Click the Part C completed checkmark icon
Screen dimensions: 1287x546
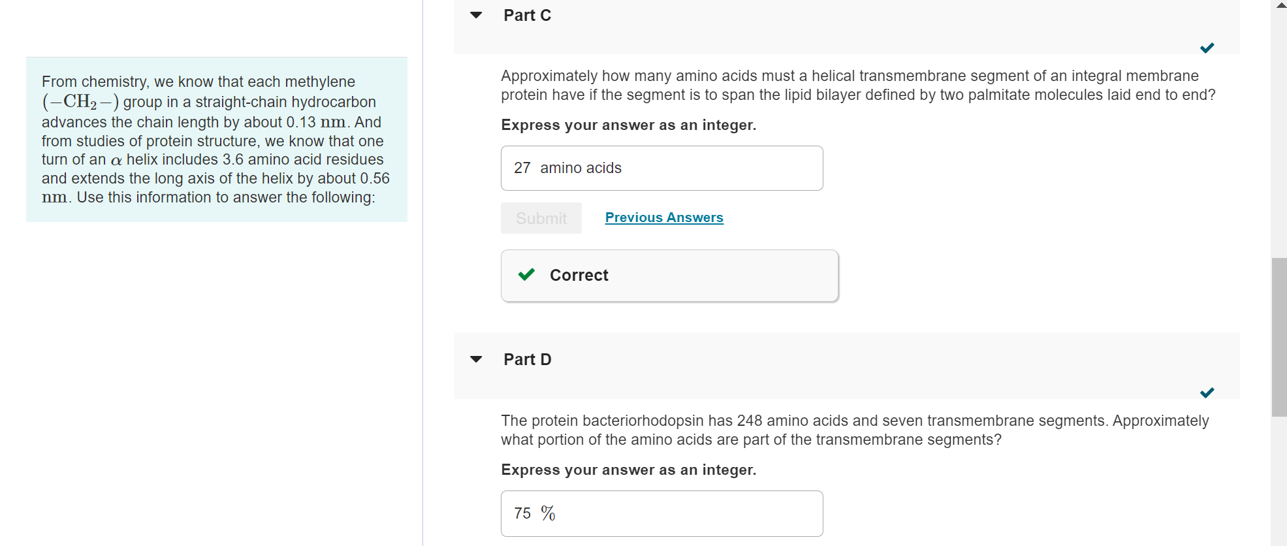1207,48
